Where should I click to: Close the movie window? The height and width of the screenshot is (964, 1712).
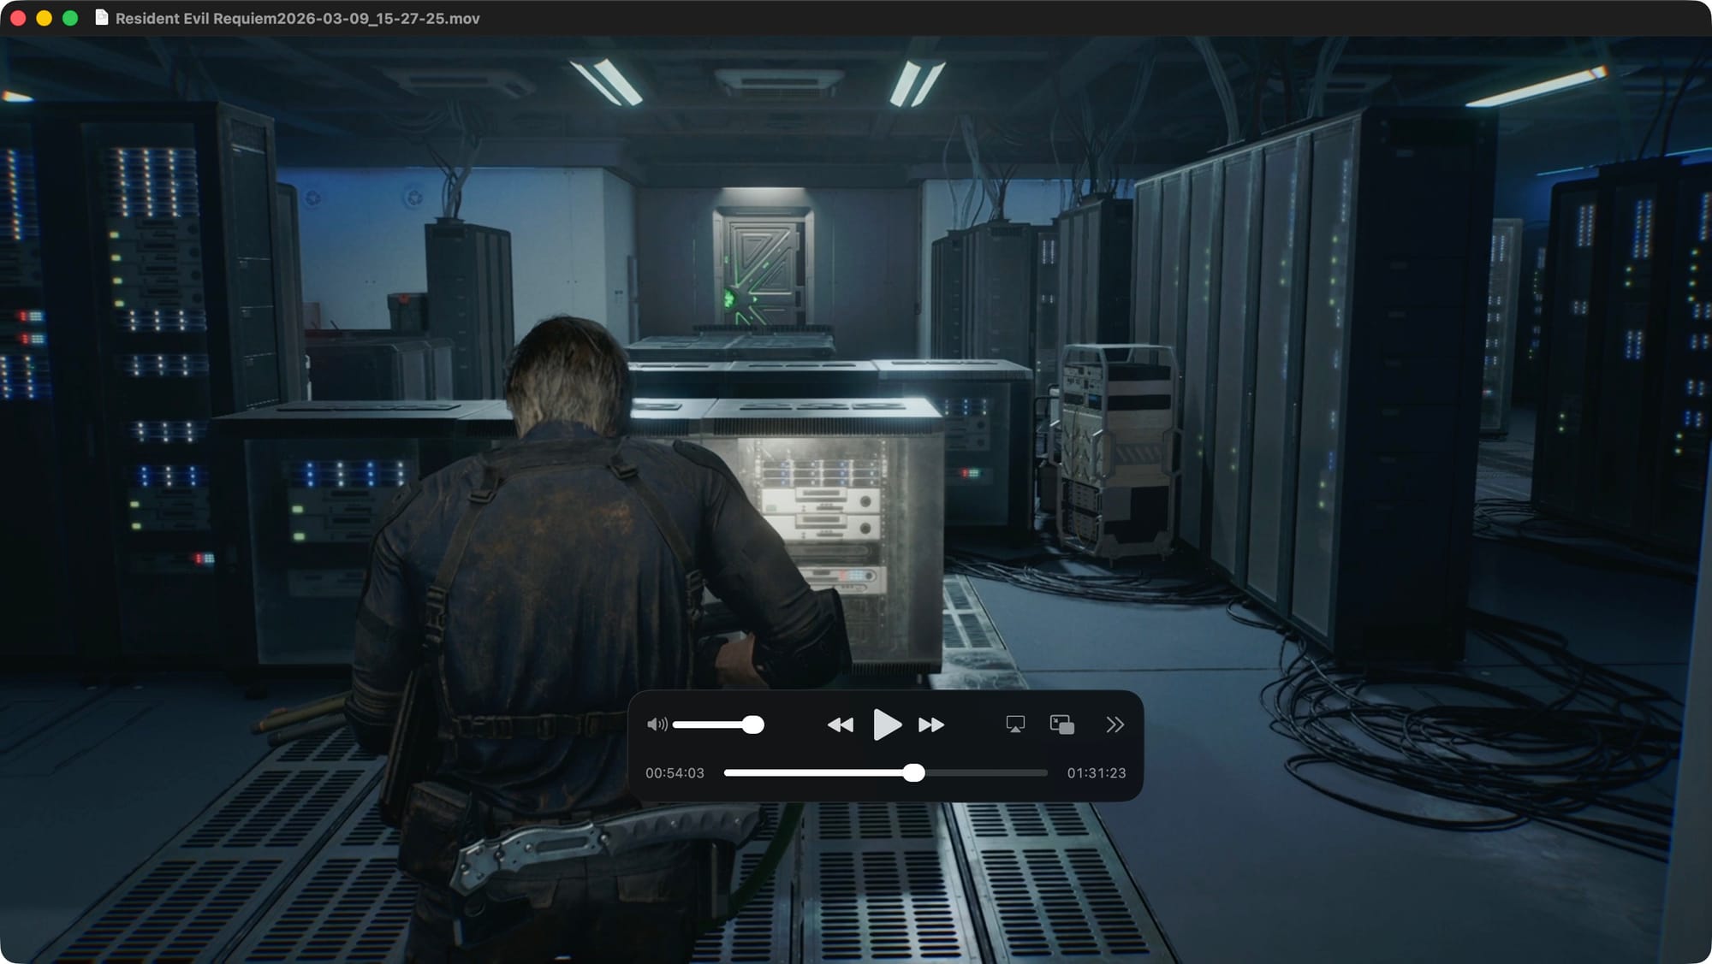[18, 18]
